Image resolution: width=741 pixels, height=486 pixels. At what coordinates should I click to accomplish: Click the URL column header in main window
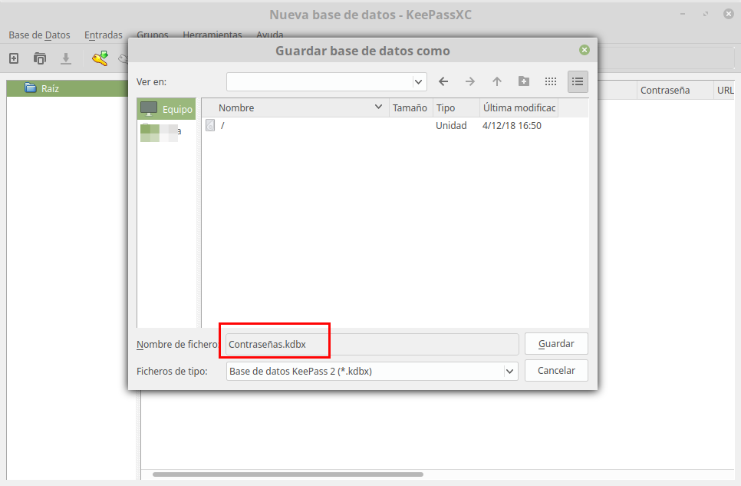point(726,91)
